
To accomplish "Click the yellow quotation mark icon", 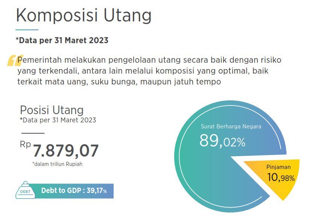I will pyautogui.click(x=12, y=60).
